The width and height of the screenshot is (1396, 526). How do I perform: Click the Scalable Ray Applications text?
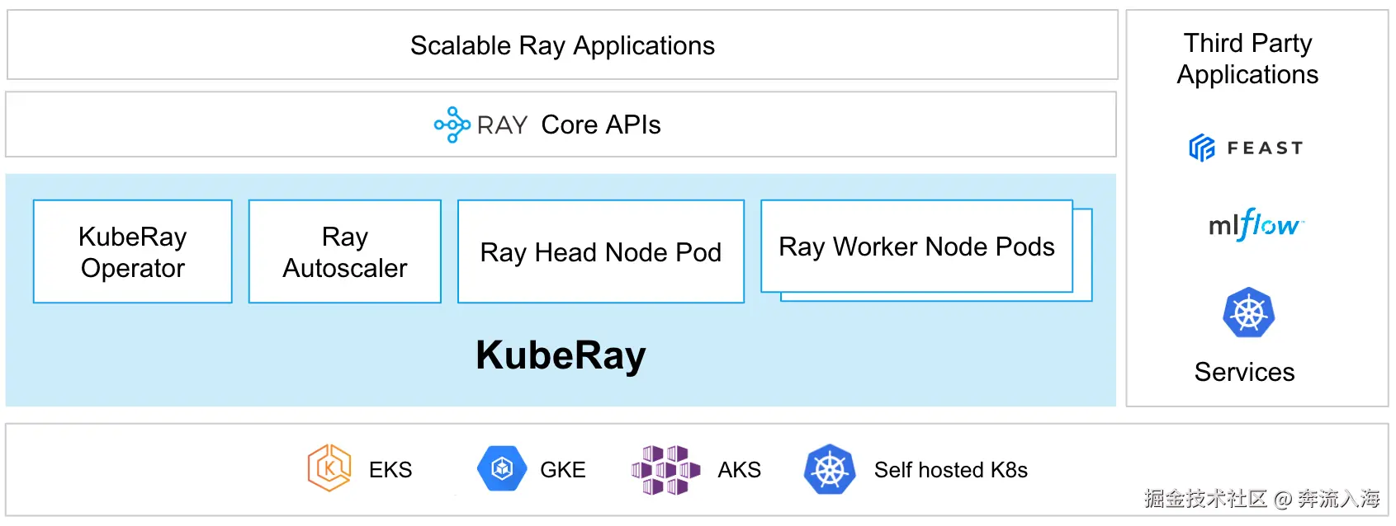point(562,45)
